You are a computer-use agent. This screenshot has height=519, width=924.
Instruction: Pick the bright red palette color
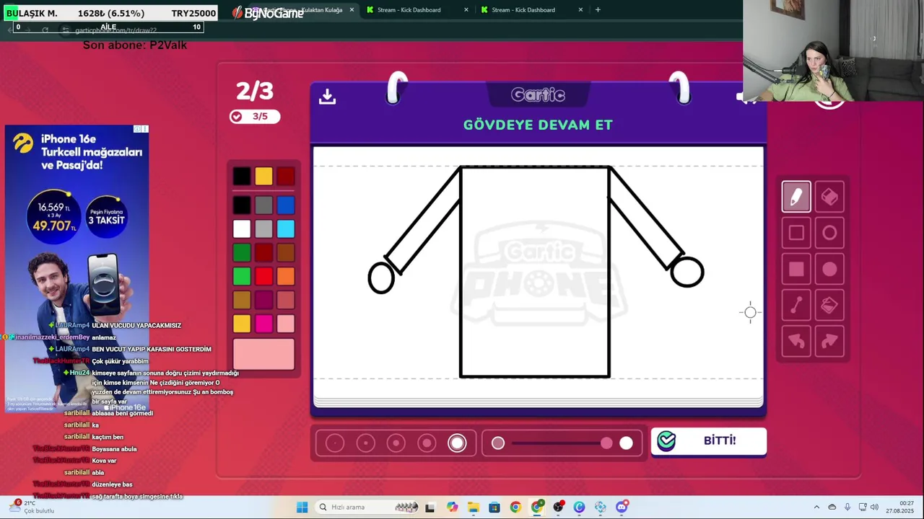[264, 277]
